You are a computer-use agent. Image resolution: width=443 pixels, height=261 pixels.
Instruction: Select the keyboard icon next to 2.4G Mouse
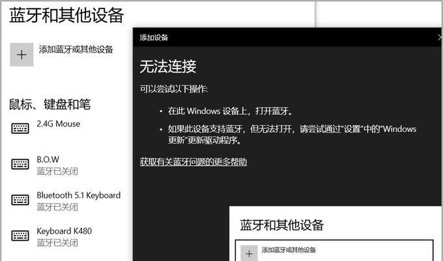tap(20, 129)
